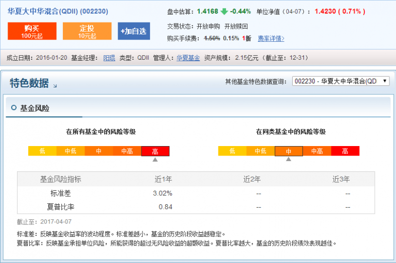This screenshot has height=263, width=396.
Task: Click highlighted 高 swatch in all-funds bar
Action: point(155,151)
